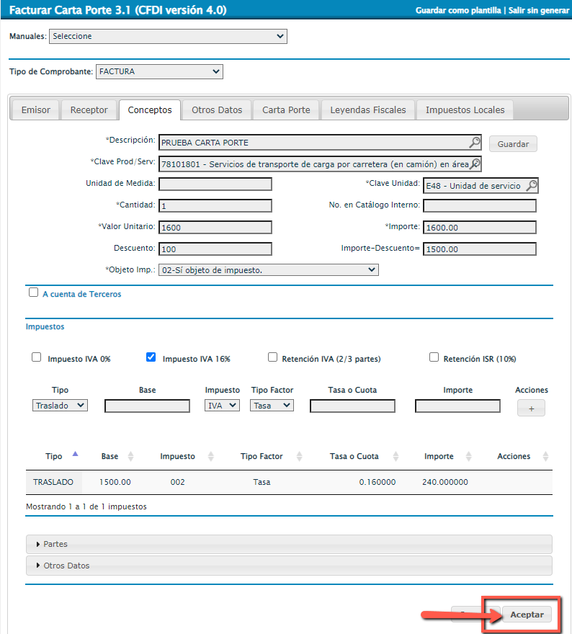This screenshot has height=634, width=572.
Task: Sort table by Impuesto column arrows
Action: (210, 457)
